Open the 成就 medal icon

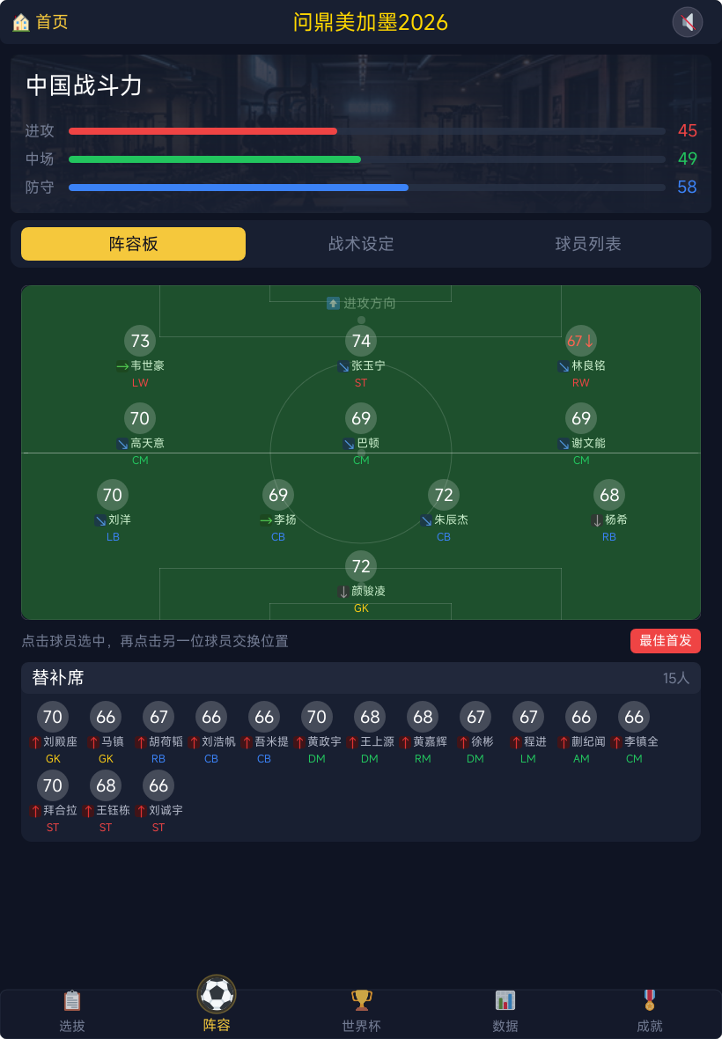tap(649, 1000)
